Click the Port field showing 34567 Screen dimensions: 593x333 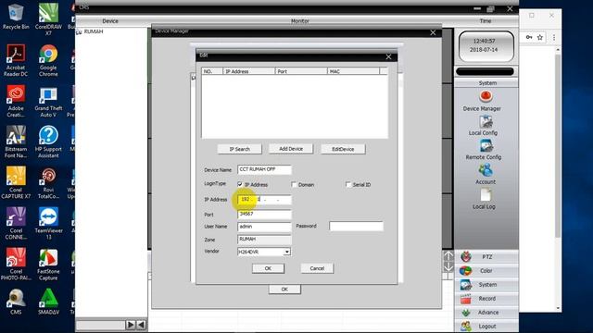click(x=264, y=214)
